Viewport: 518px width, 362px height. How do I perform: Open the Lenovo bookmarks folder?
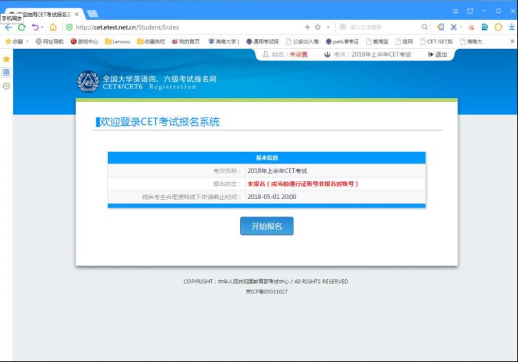(117, 41)
